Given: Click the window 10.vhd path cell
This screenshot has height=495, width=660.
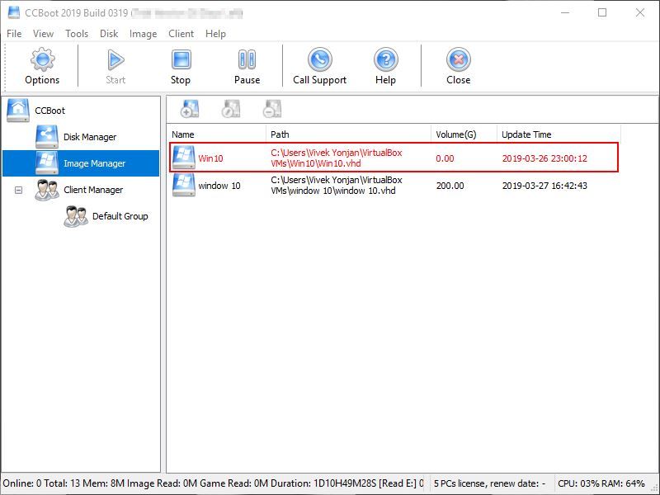Looking at the screenshot, I should pyautogui.click(x=337, y=185).
